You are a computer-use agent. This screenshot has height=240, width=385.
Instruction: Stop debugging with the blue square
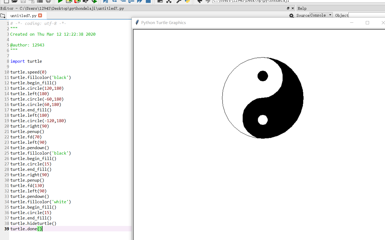pos(148,1)
